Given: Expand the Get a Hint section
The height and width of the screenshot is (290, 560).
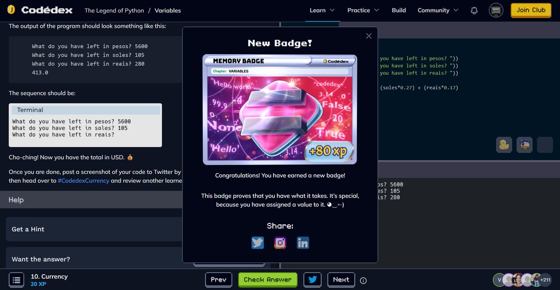Looking at the screenshot, I should click(93, 229).
